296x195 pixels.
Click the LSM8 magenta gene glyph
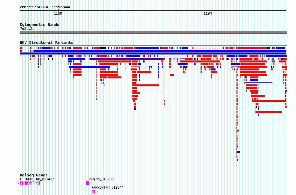(89, 183)
